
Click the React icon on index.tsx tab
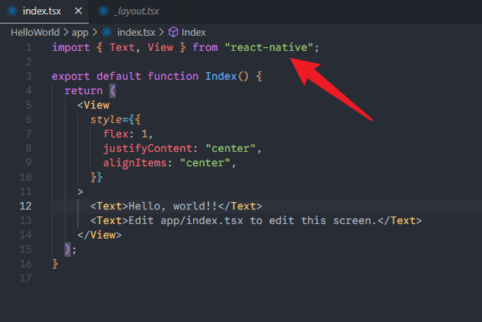tap(12, 11)
